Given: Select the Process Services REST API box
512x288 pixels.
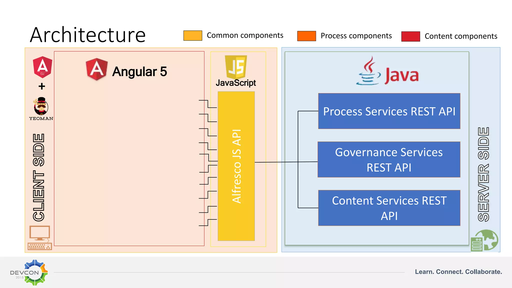Looking at the screenshot, I should [x=389, y=111].
